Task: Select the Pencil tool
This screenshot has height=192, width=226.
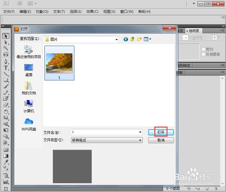Action: click(6, 92)
